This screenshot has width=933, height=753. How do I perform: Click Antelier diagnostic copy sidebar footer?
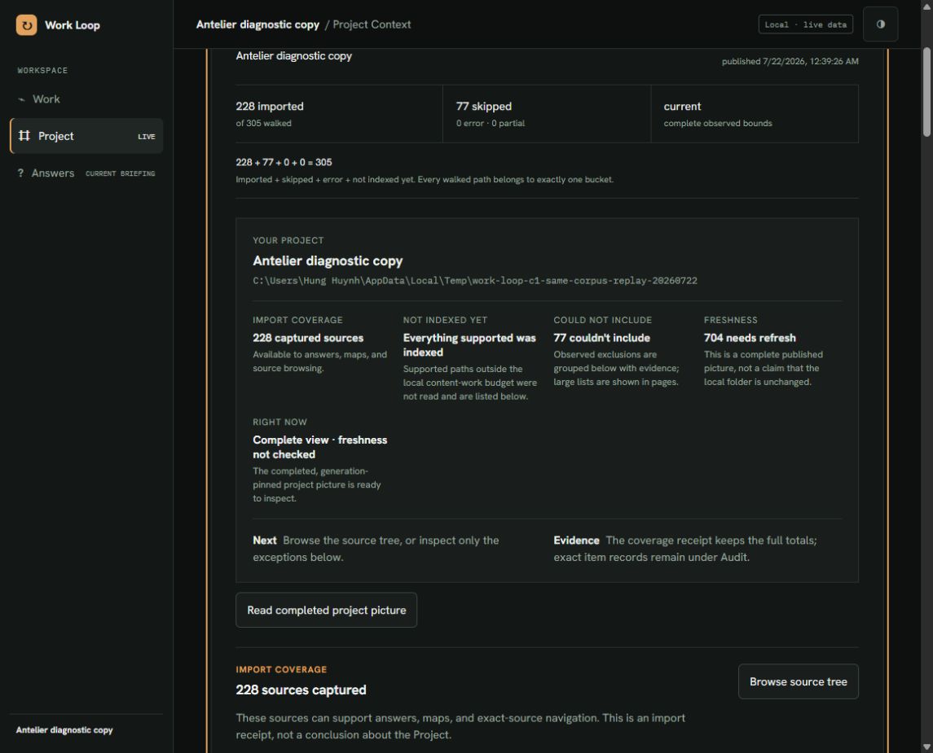tap(64, 730)
